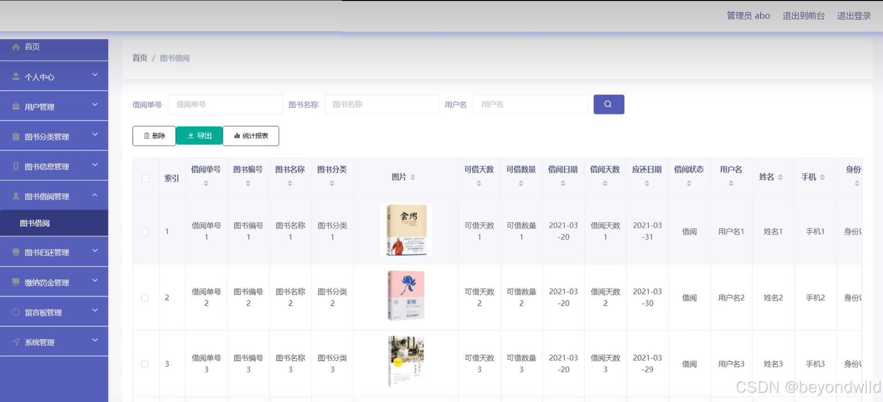The height and width of the screenshot is (402, 883).
Task: Click the person icon beside 个人中心
Action: click(16, 76)
